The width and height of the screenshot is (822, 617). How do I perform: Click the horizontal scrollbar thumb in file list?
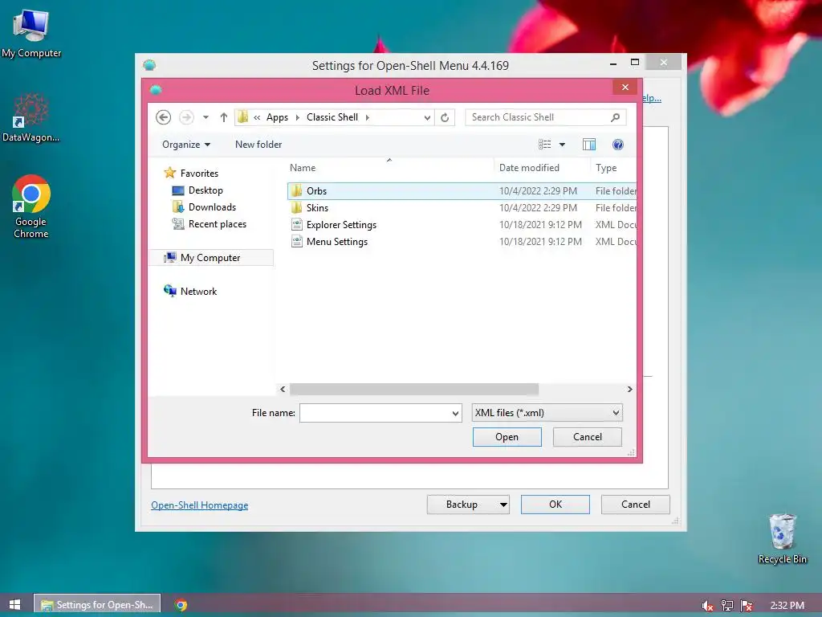point(413,389)
